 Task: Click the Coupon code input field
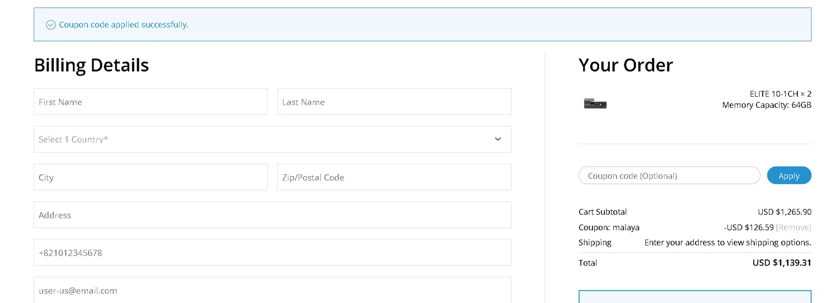tap(669, 176)
